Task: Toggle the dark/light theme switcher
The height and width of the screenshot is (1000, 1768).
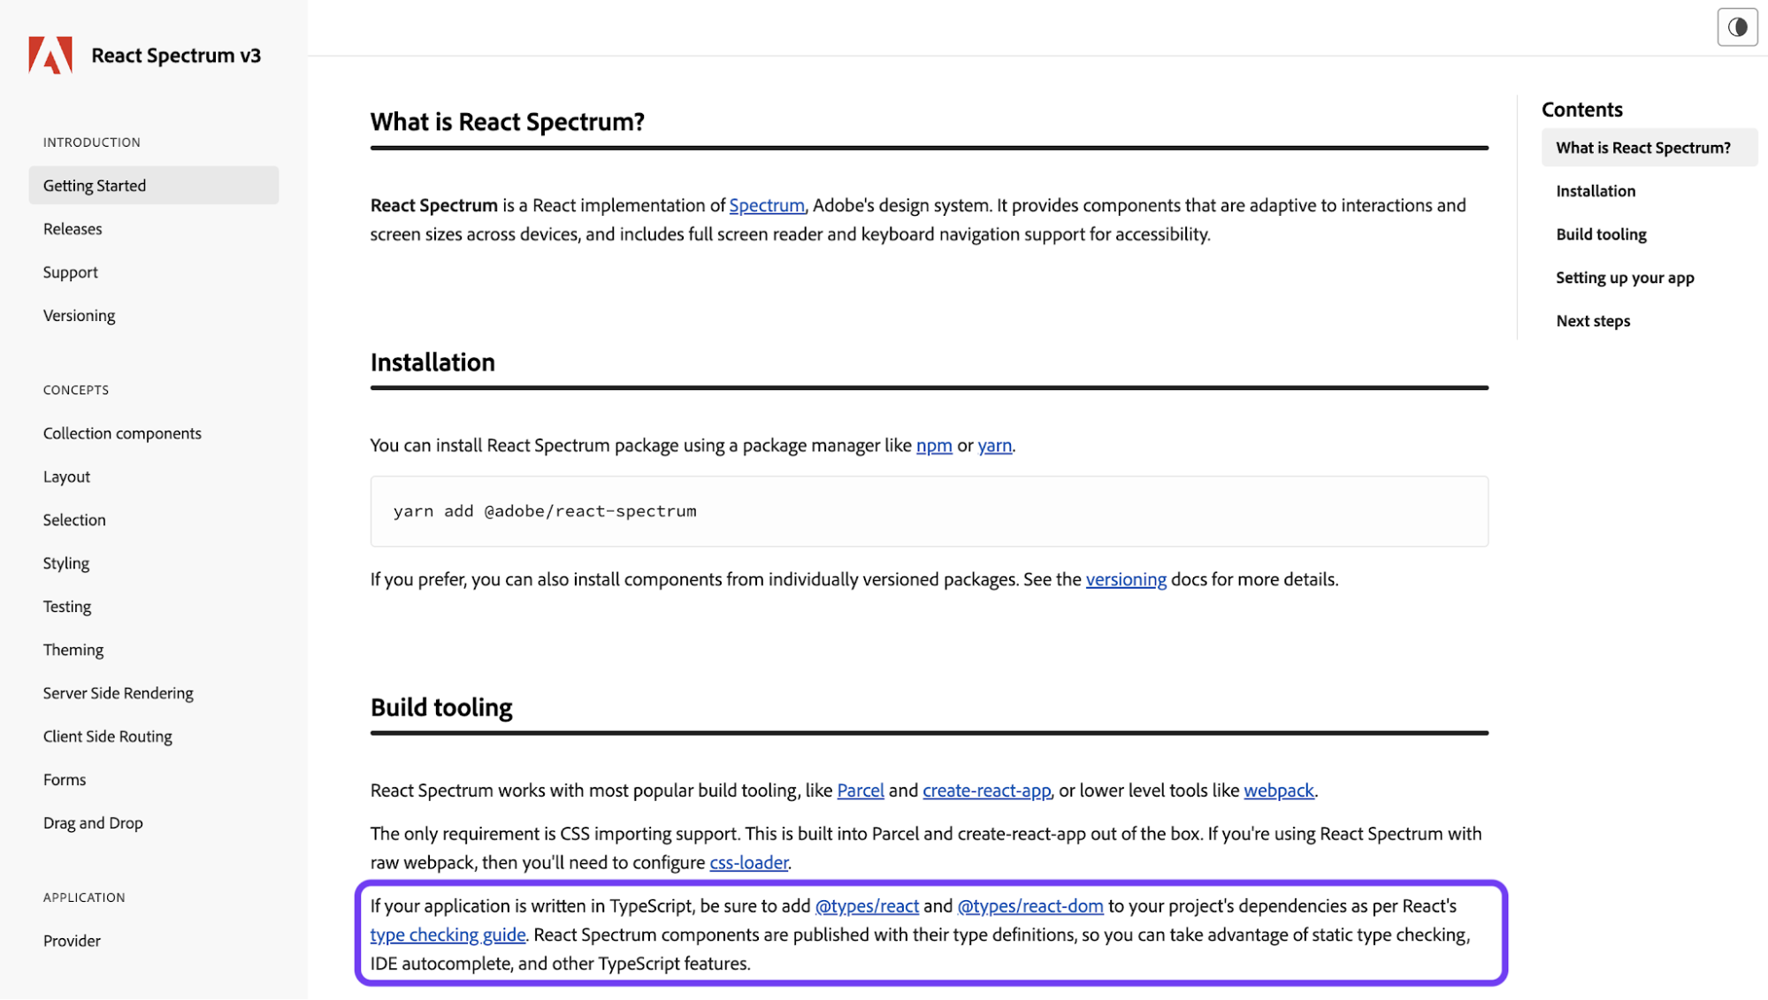Action: pyautogui.click(x=1737, y=27)
